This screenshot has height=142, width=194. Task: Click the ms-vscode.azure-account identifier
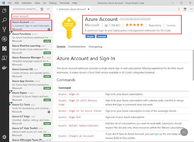pos(135,19)
